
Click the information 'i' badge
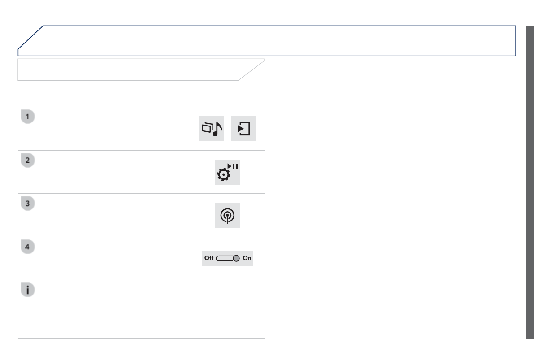(28, 290)
